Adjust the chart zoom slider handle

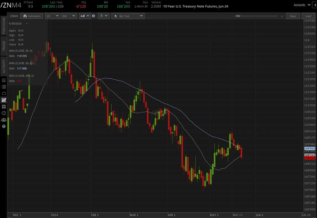click(x=238, y=16)
